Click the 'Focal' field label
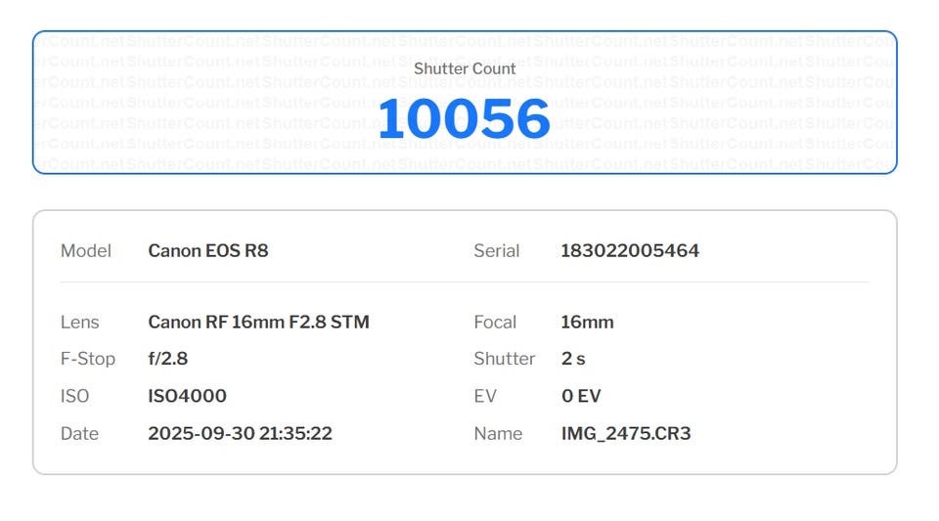Screen dimensions: 939x521 point(495,323)
